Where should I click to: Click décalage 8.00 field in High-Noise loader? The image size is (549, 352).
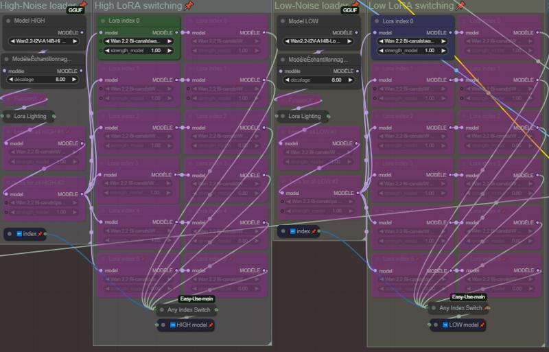tap(43, 80)
